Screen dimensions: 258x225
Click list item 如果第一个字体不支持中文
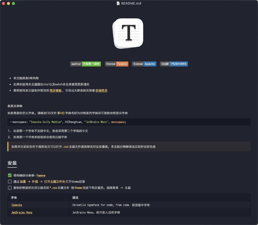pos(51,131)
